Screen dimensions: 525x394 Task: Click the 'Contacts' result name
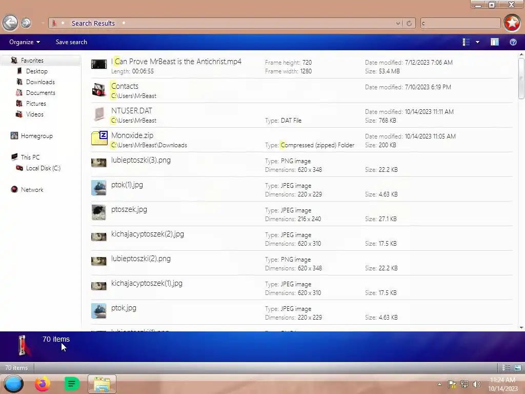pos(125,86)
